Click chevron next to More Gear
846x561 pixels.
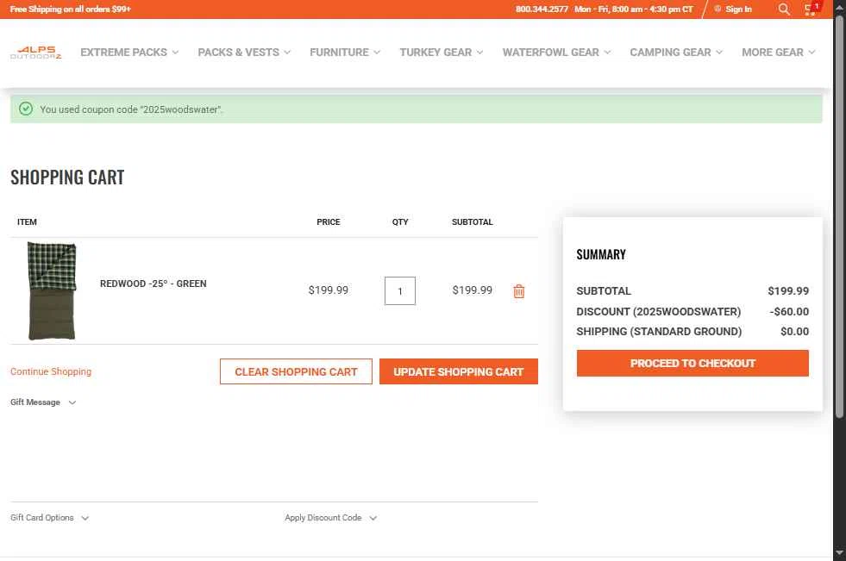click(x=812, y=53)
